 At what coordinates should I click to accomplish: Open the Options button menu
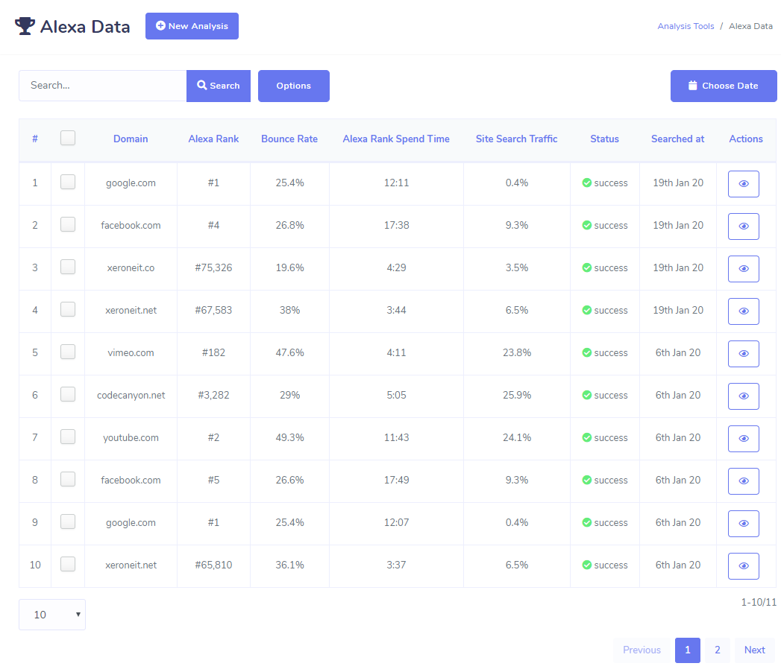tap(293, 86)
